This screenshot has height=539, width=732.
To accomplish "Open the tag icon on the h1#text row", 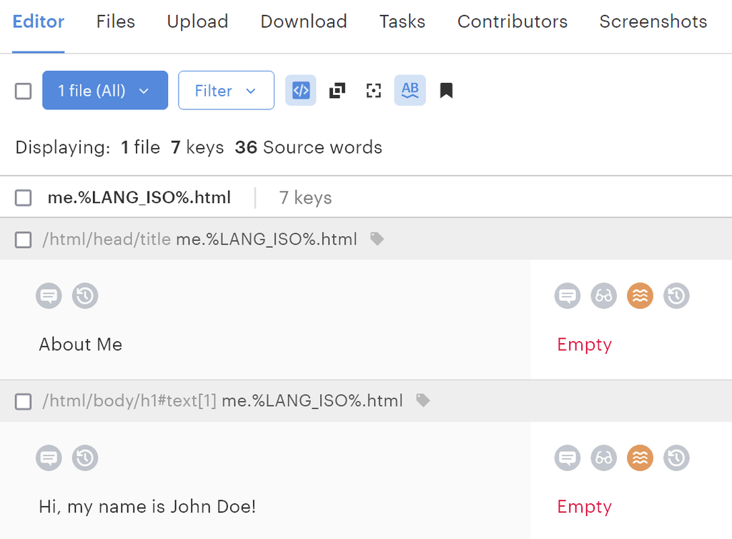I will [422, 400].
